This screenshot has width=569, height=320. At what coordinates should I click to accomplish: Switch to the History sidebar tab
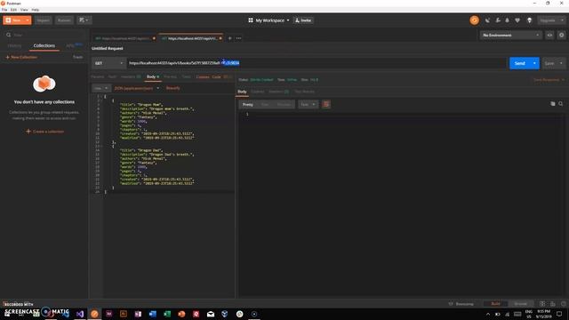tap(14, 45)
